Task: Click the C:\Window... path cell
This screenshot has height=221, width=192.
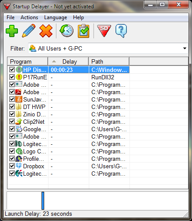Action: [109, 70]
